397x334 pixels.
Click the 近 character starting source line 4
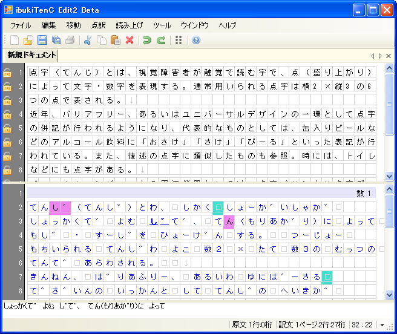tap(33, 114)
